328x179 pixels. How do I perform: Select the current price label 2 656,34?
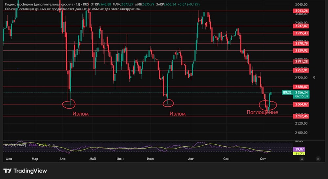pos(301,92)
